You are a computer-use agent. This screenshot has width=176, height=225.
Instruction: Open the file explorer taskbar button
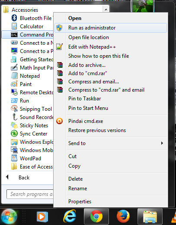coord(150,217)
